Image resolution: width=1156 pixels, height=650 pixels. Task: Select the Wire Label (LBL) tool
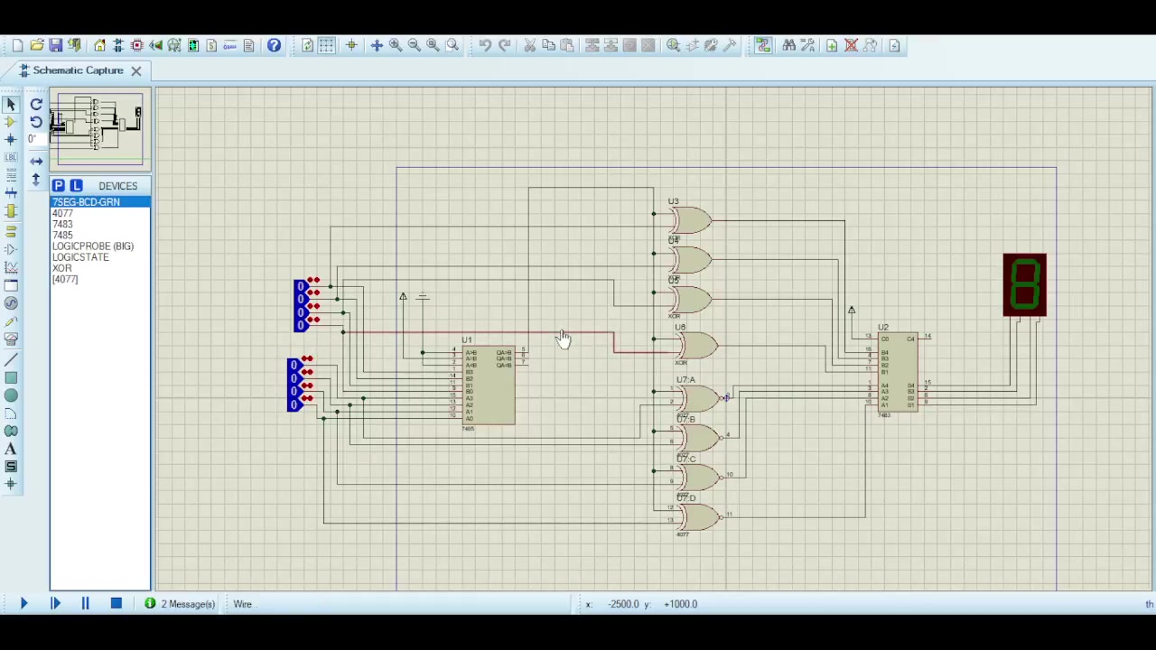(x=11, y=158)
